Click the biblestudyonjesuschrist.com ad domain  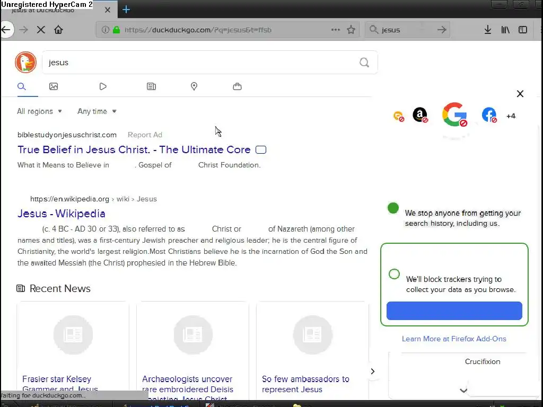coord(67,135)
